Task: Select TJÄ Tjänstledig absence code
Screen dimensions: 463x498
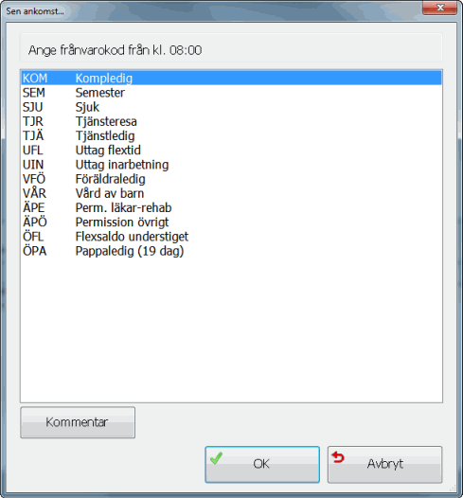Action: pyautogui.click(x=231, y=136)
